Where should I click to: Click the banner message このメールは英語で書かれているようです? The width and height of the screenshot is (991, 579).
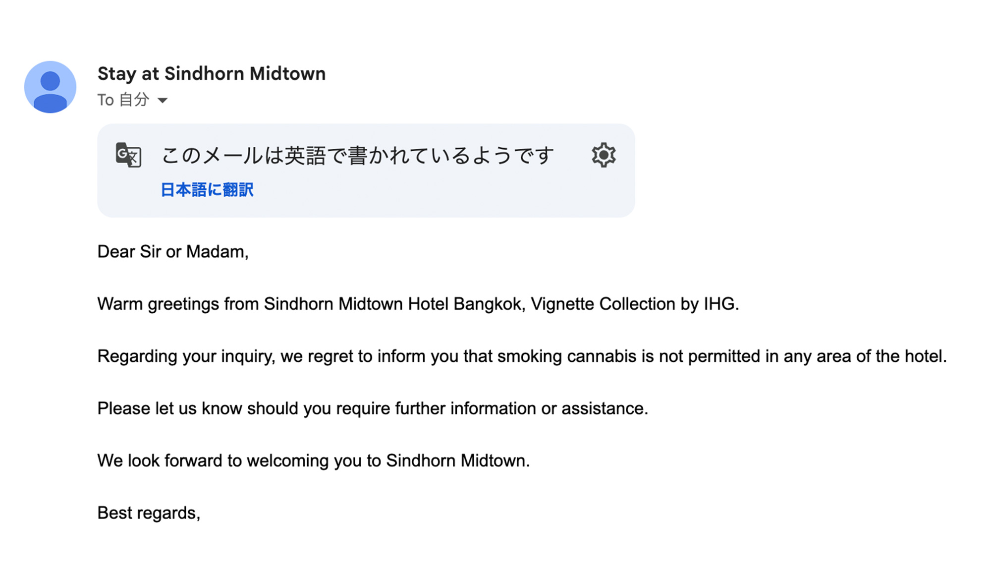(x=357, y=156)
